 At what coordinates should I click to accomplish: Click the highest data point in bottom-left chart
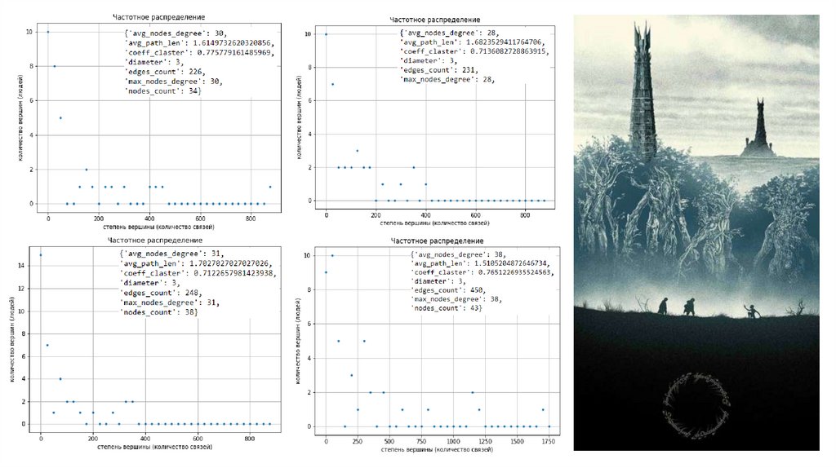41,255
